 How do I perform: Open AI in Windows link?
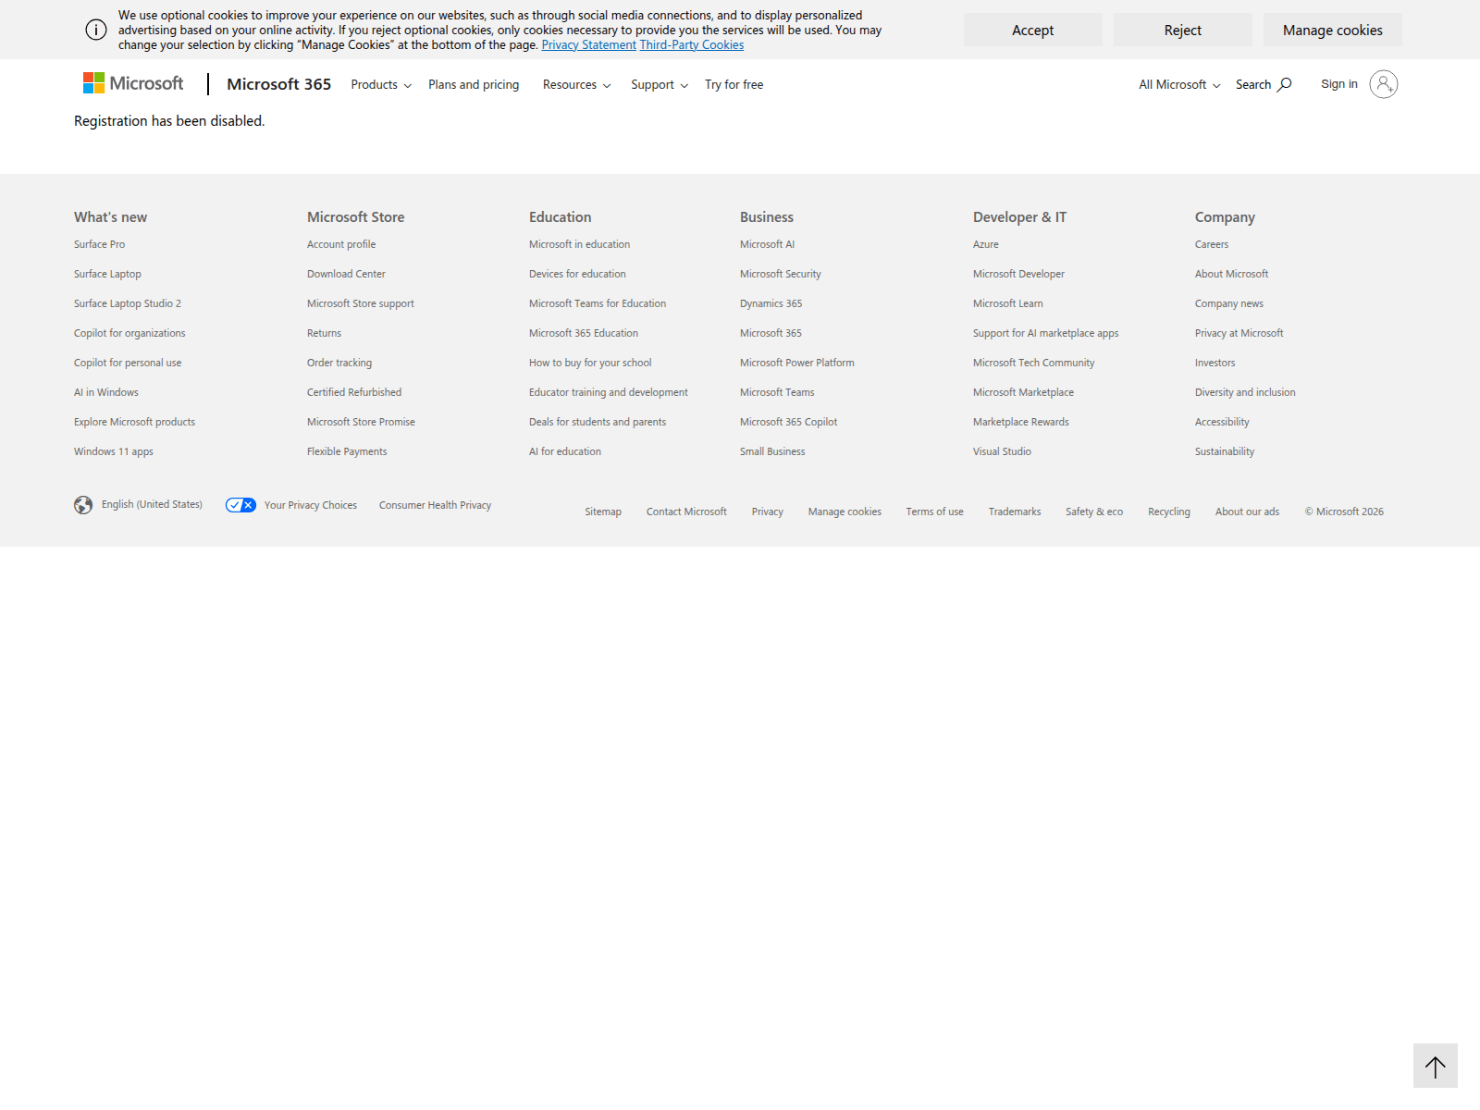106,392
